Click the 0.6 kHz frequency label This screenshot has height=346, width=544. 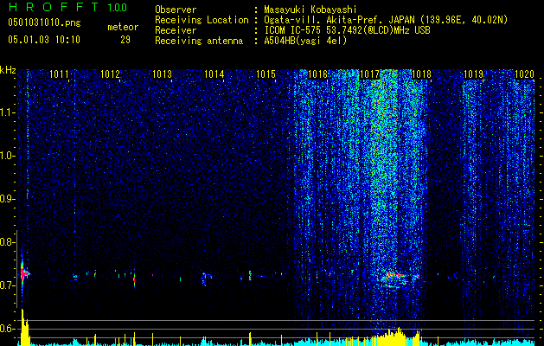tap(8, 329)
